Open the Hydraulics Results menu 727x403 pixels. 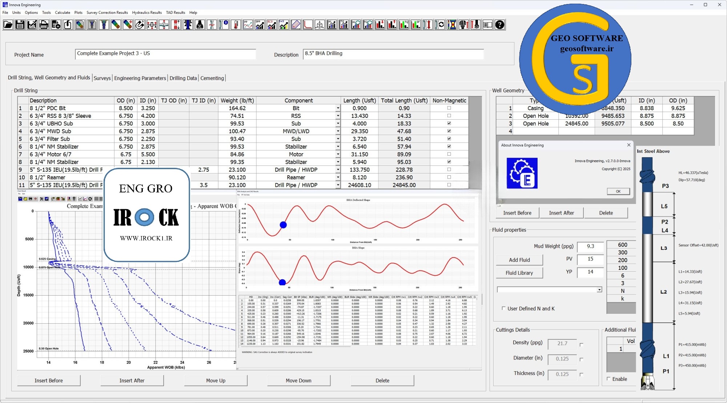[x=147, y=12]
